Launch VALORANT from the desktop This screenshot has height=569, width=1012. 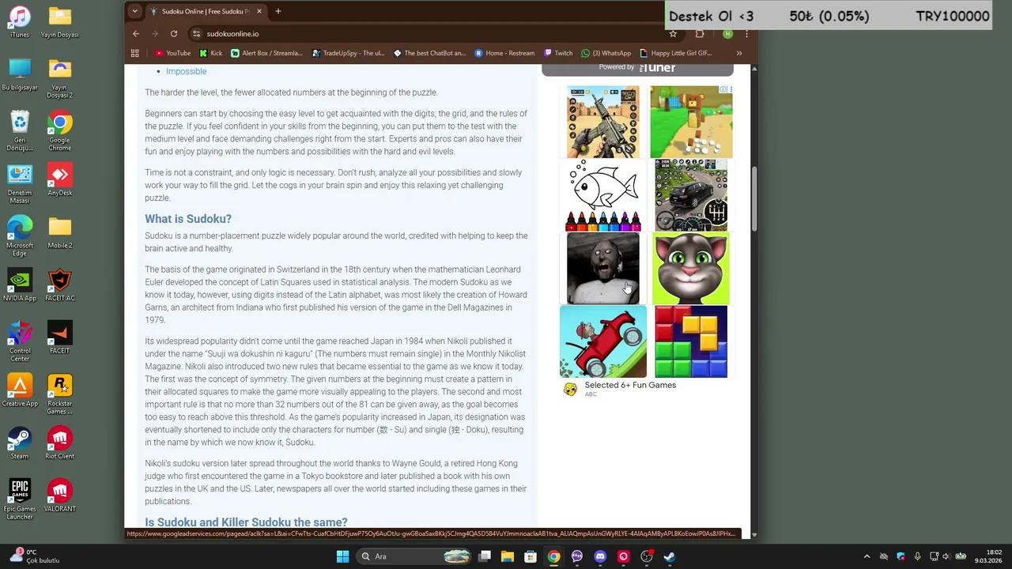pos(60,496)
